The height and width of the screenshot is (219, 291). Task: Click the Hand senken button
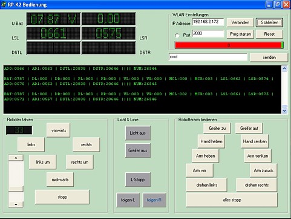click(255, 141)
